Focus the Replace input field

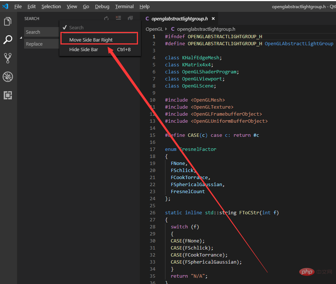42,44
